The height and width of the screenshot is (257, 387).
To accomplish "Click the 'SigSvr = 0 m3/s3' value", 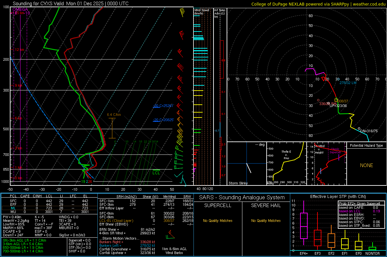I will click(72, 235).
